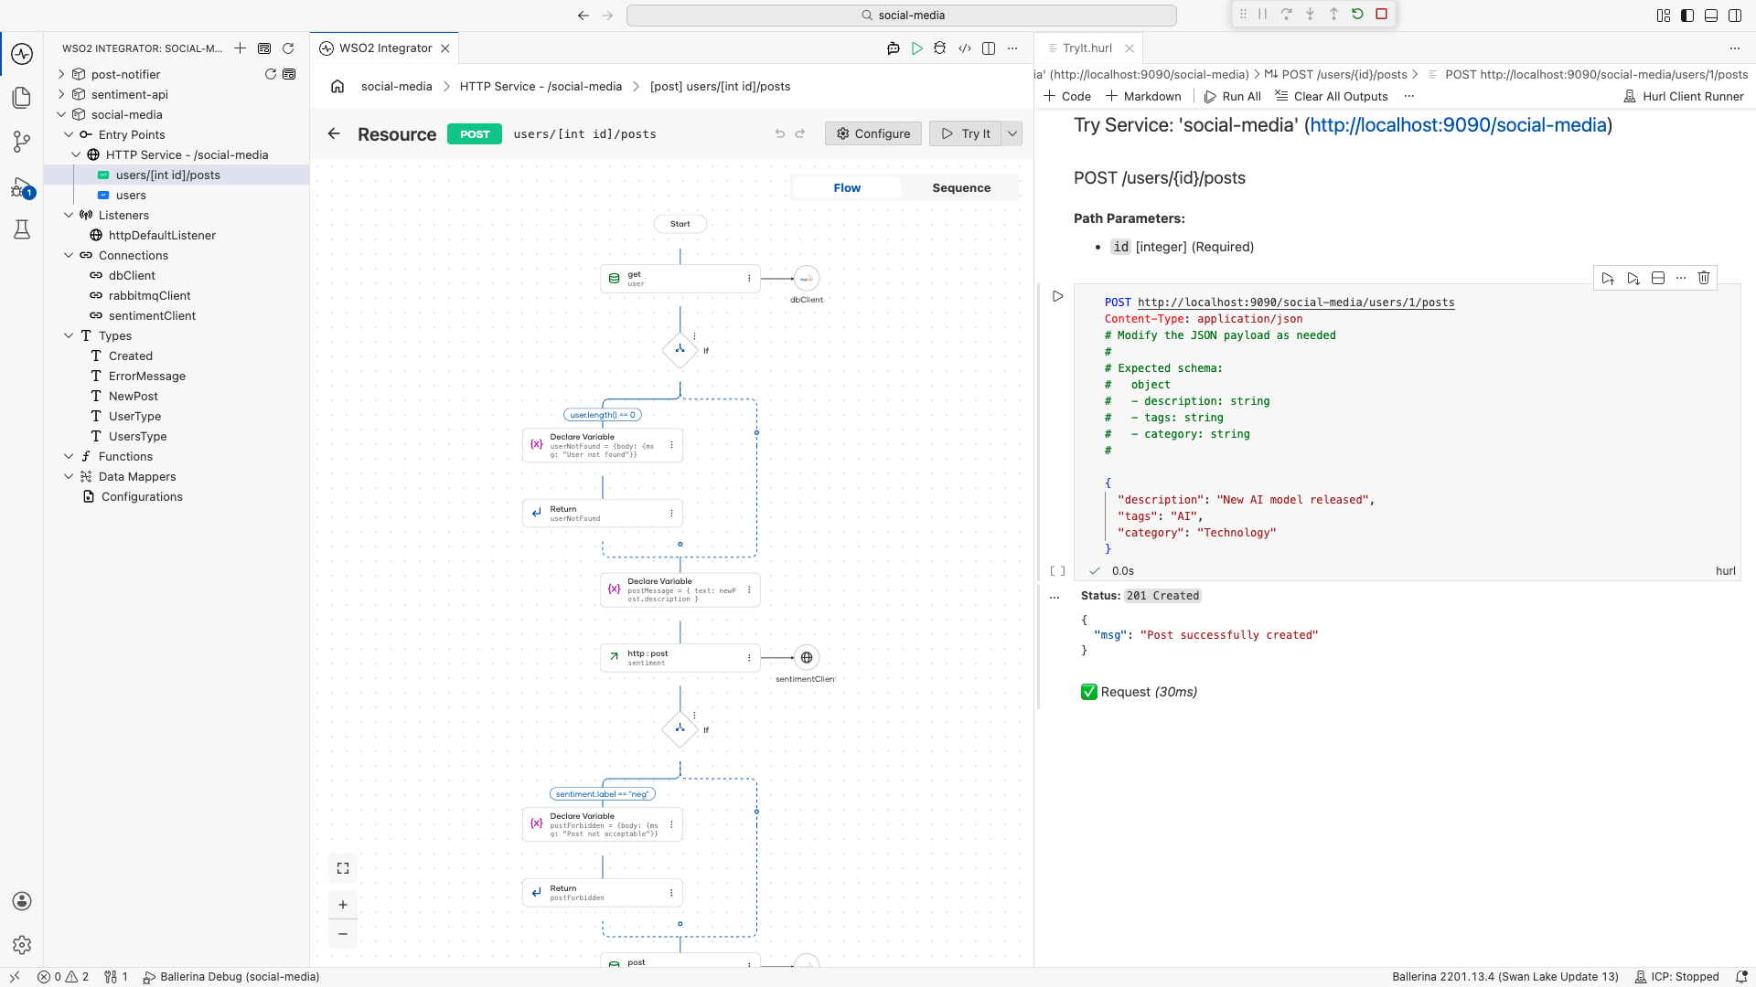Open the Explorer files view
Viewport: 1756px width, 987px height.
pyautogui.click(x=22, y=98)
